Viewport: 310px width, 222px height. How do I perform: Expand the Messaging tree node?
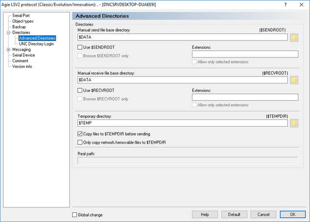8,49
